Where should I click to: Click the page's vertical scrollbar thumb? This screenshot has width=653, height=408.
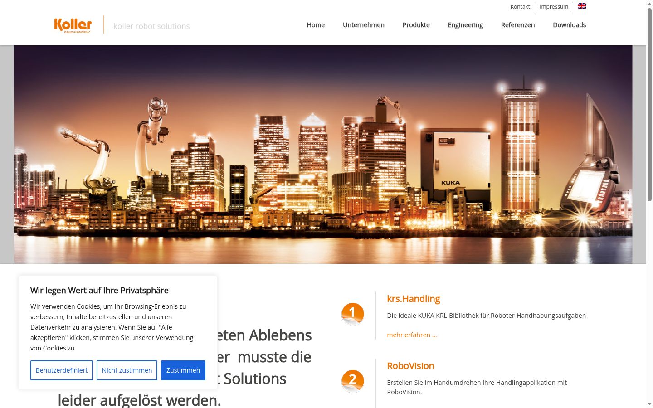(x=649, y=104)
